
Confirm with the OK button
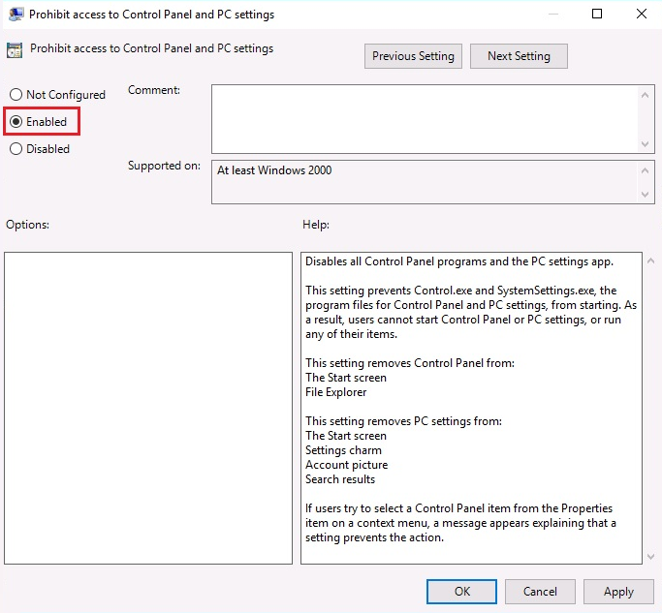(461, 592)
